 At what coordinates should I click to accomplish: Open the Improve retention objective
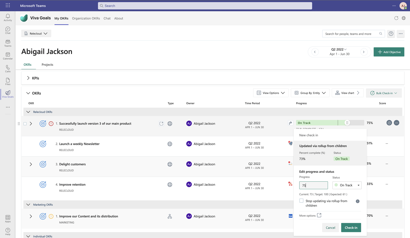(x=72, y=184)
